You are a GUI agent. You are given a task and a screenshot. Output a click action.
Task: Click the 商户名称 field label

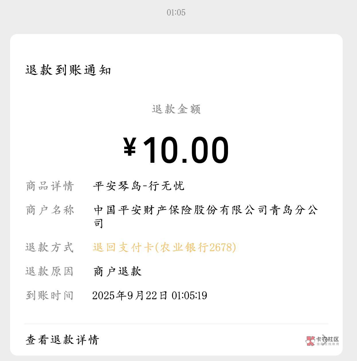(x=50, y=210)
